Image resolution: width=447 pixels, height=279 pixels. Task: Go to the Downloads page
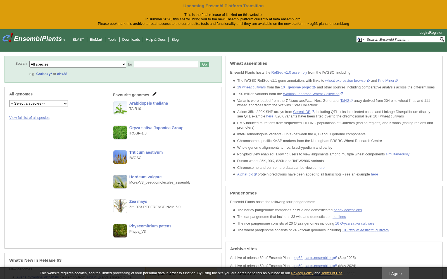131,40
